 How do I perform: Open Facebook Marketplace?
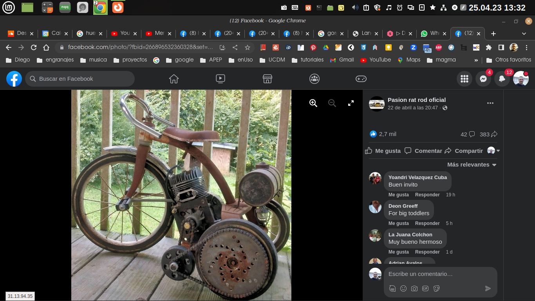point(267,79)
